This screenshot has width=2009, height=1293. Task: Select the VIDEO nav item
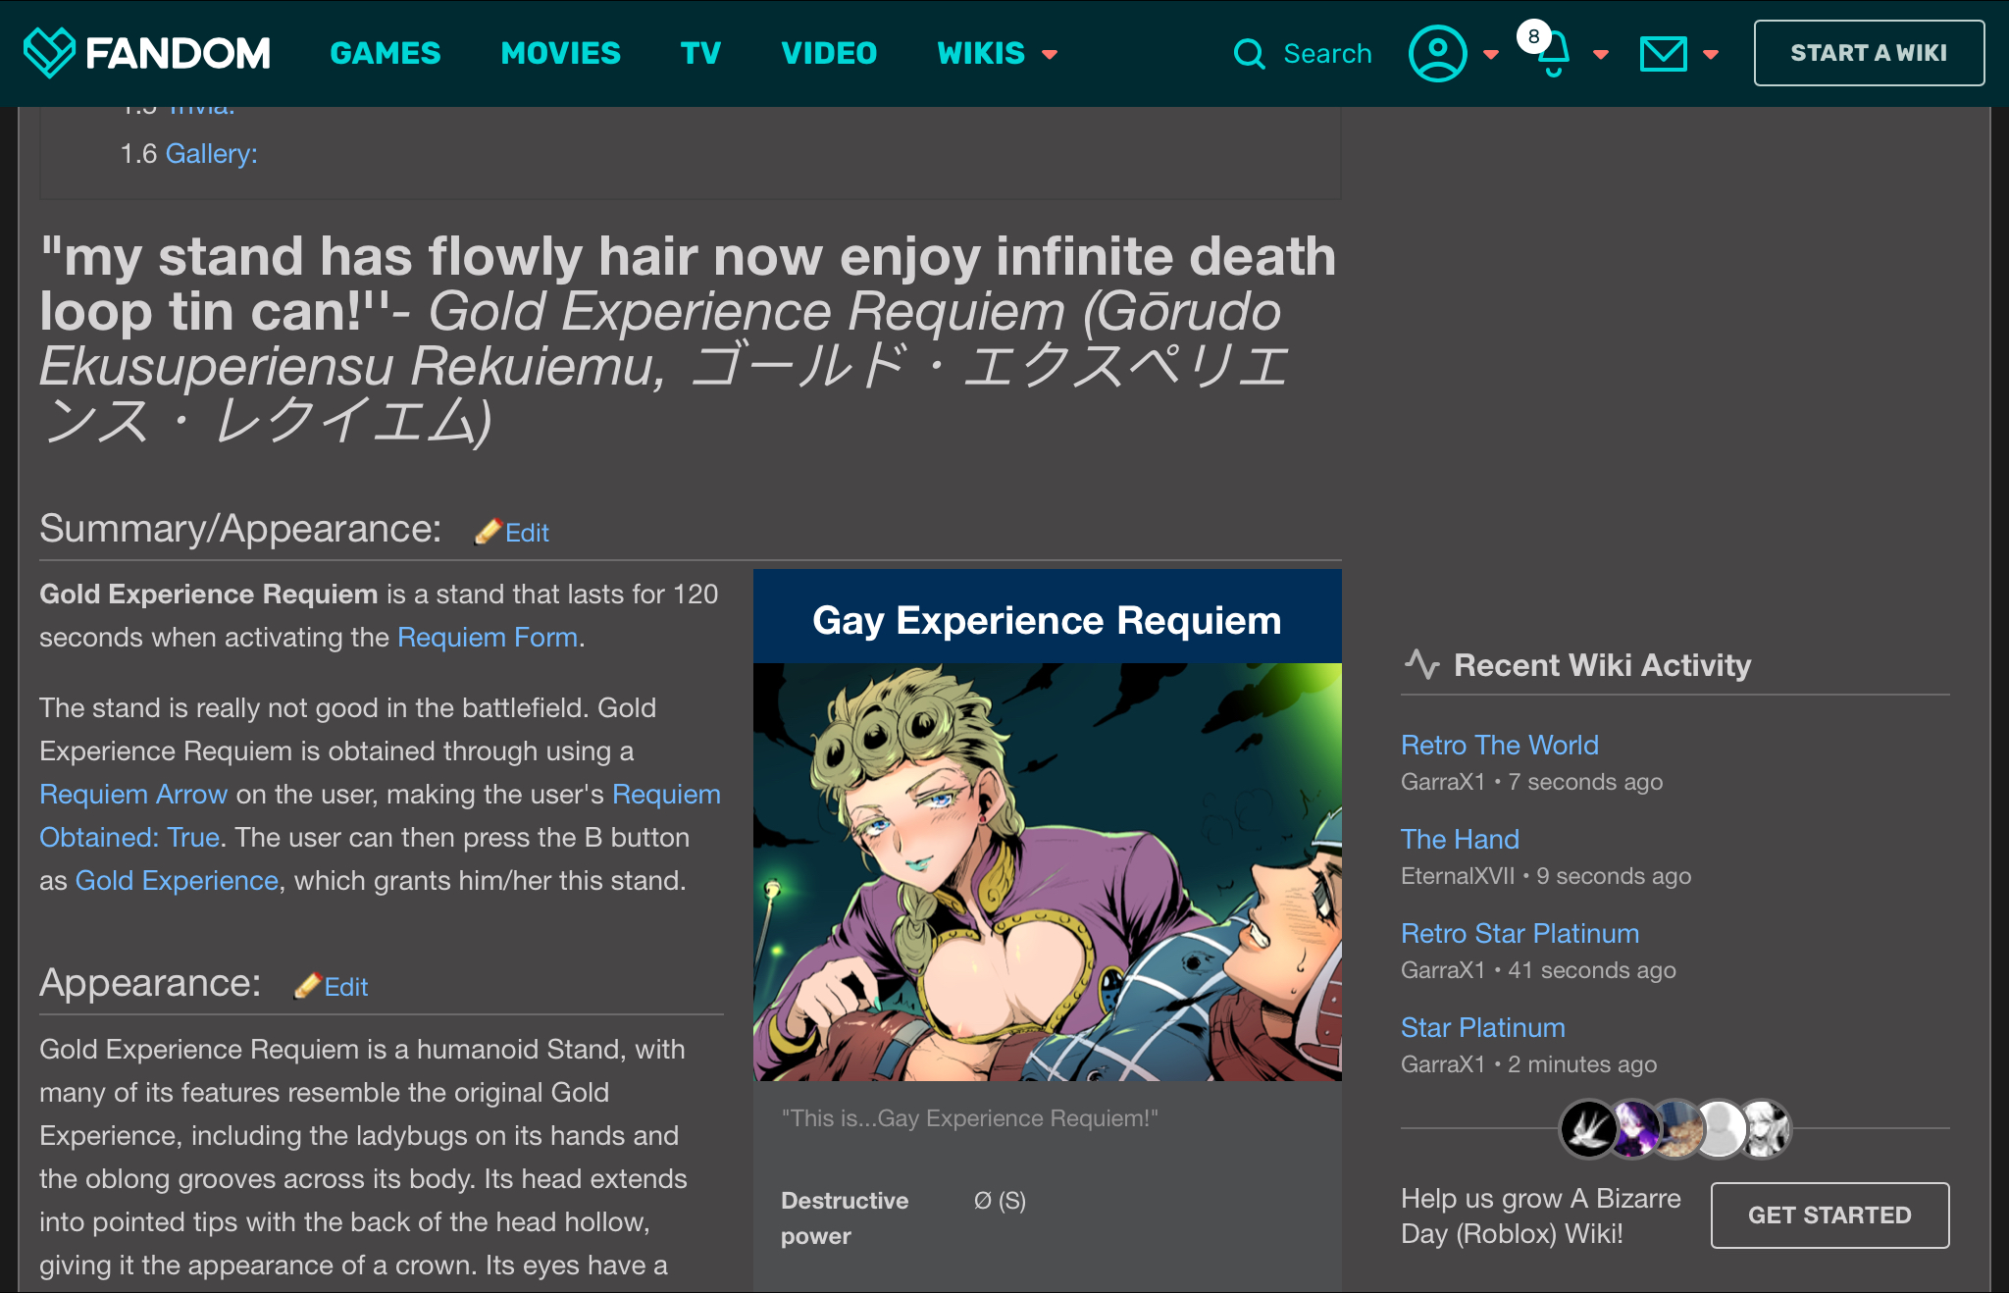pyautogui.click(x=829, y=53)
